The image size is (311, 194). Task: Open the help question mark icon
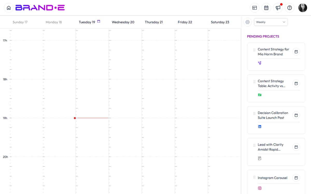tap(289, 8)
